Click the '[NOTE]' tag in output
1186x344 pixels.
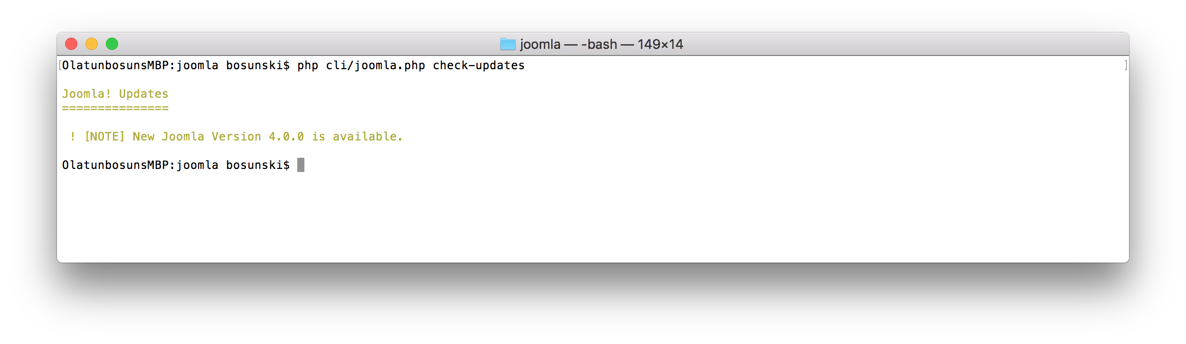(x=104, y=136)
